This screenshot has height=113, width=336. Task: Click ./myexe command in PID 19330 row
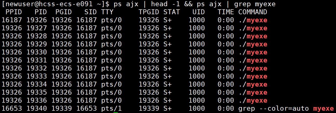click(253, 52)
